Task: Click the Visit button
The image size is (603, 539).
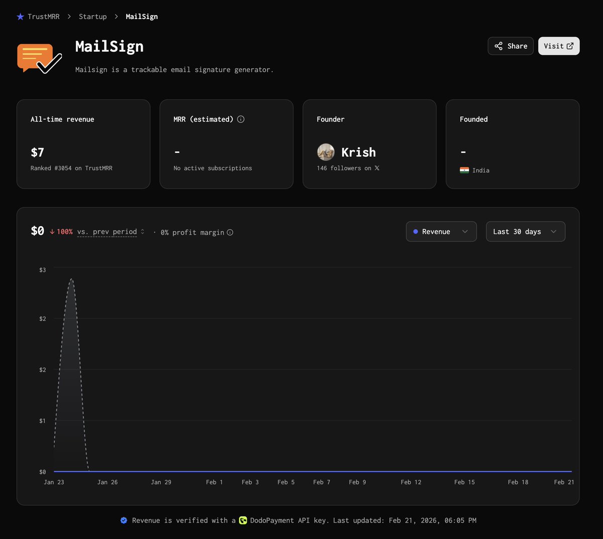Action: 559,46
